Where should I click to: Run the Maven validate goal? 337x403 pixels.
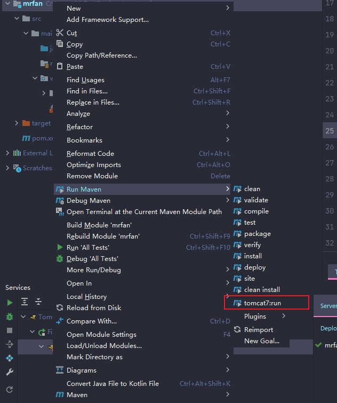click(256, 200)
